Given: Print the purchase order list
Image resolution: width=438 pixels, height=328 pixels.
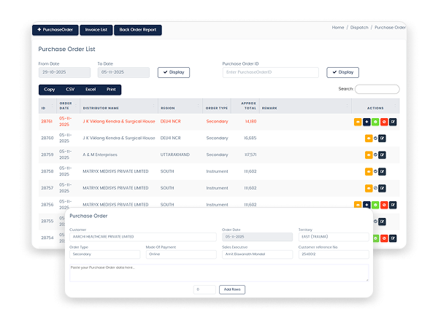Looking at the screenshot, I should click(111, 90).
